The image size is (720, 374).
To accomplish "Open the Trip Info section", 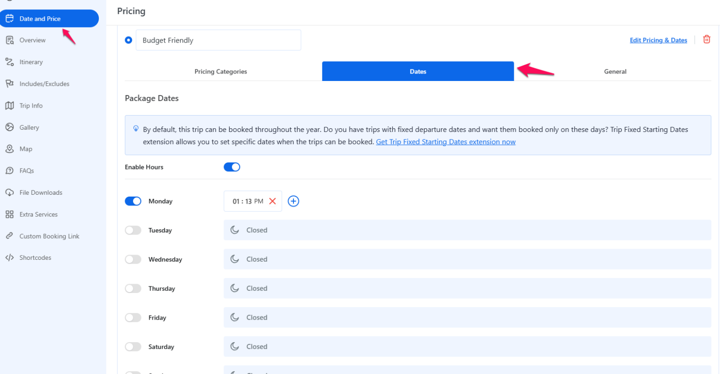I will click(31, 105).
